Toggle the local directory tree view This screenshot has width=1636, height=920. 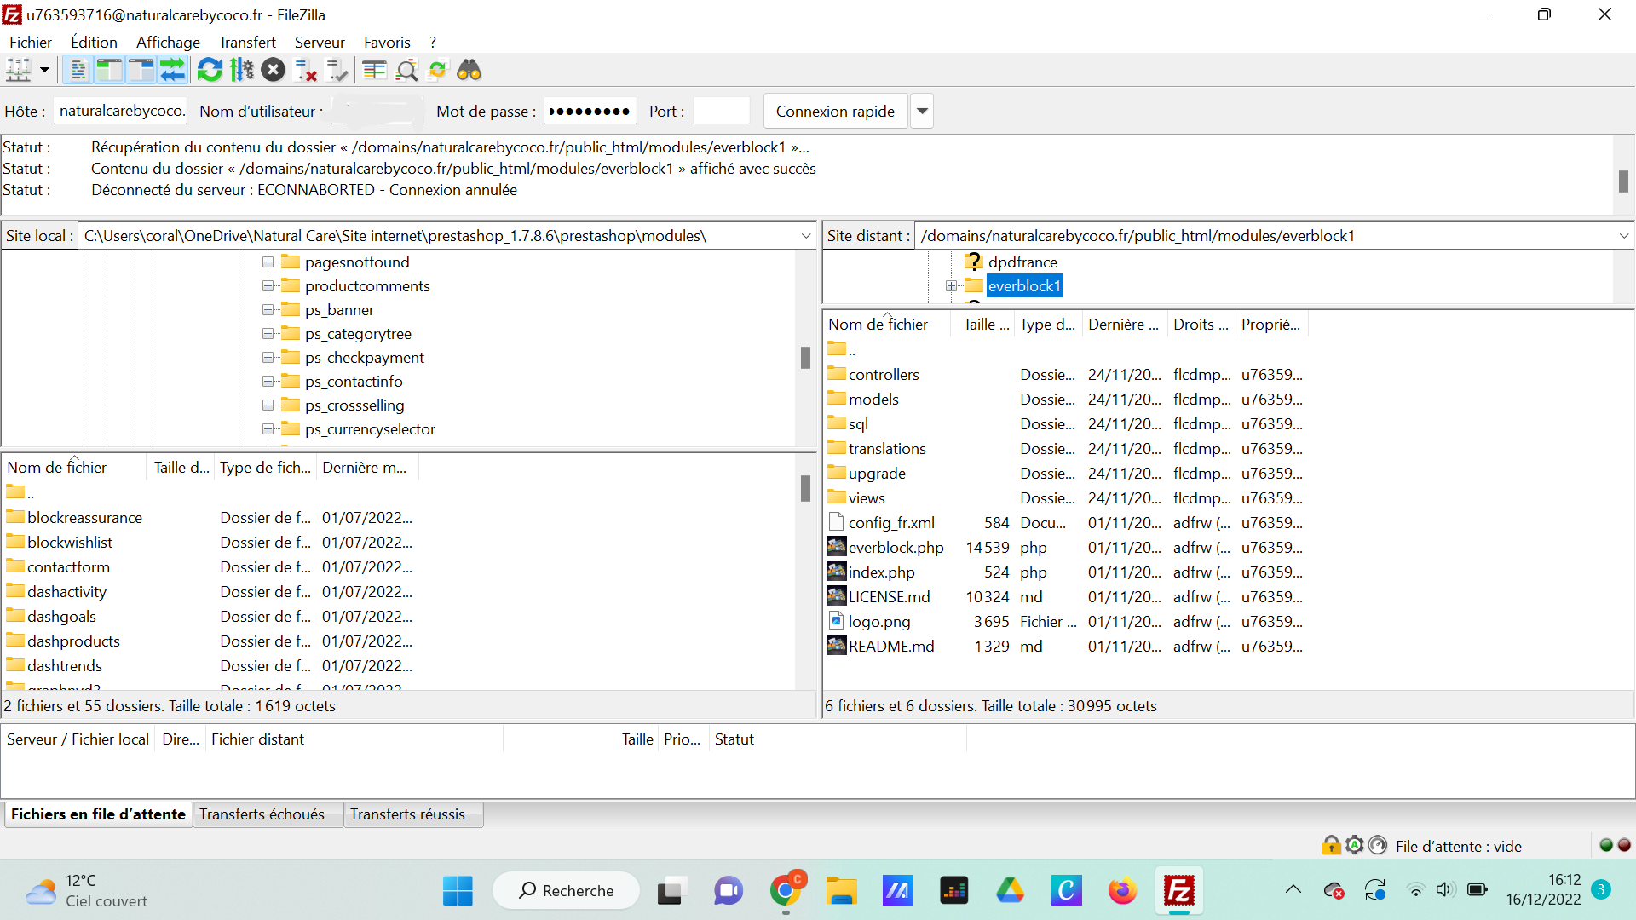109,70
